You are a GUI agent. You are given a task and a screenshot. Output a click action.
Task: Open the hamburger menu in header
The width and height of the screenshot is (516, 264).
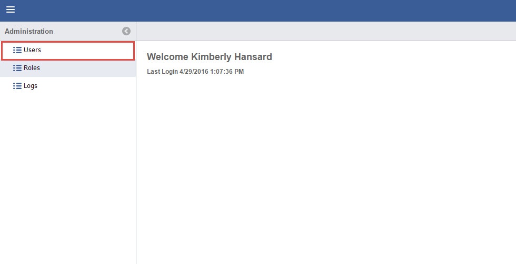11,10
